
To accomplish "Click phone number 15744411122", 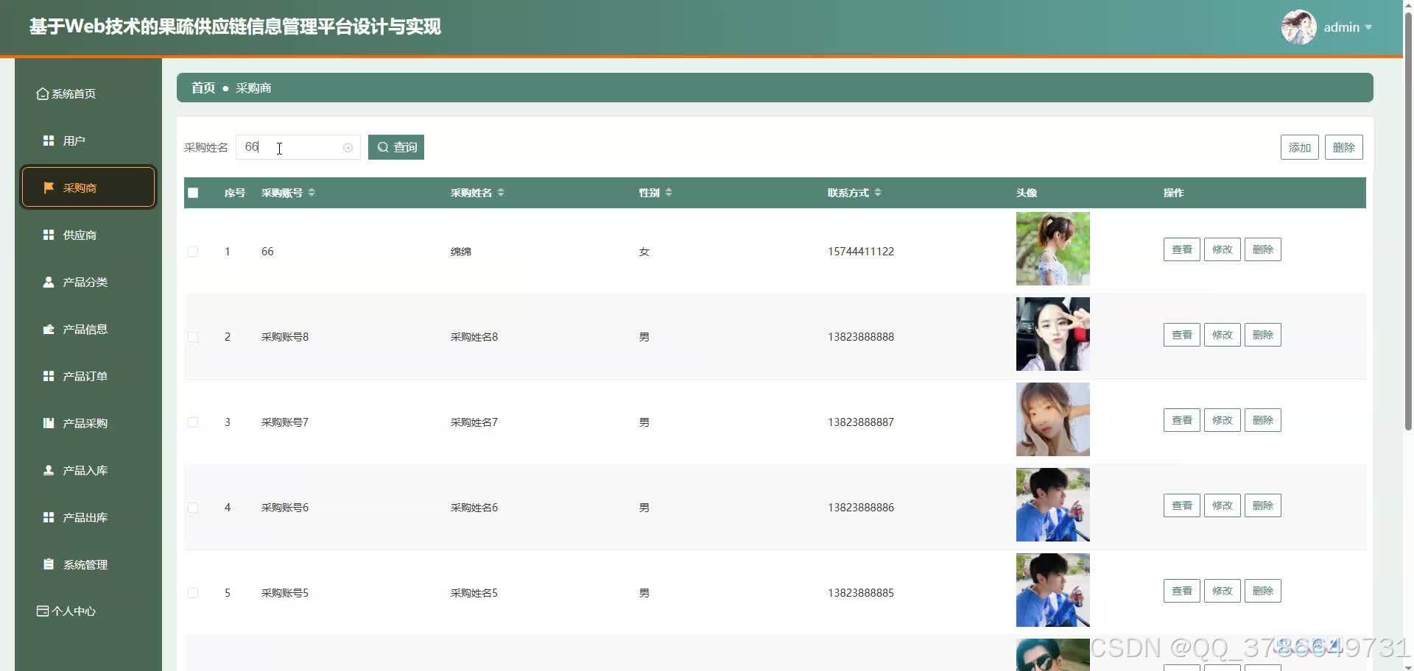I will pyautogui.click(x=861, y=252).
